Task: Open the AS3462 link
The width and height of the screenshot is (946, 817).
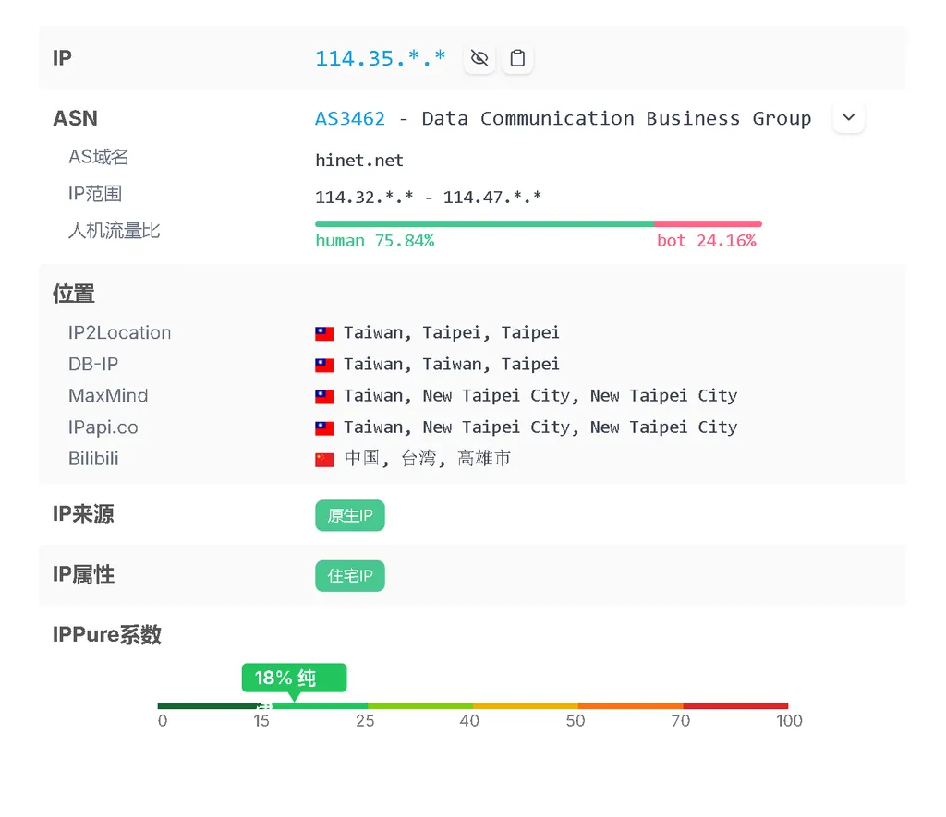Action: 349,118
